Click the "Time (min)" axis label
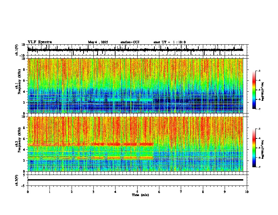 coord(140,195)
